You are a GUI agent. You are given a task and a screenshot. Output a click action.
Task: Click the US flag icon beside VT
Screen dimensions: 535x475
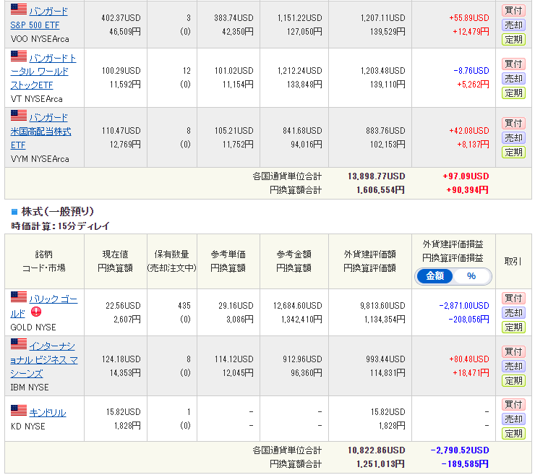click(18, 56)
